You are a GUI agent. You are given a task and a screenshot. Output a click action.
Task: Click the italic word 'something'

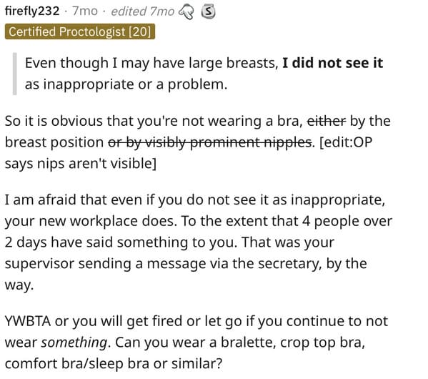coord(74,343)
